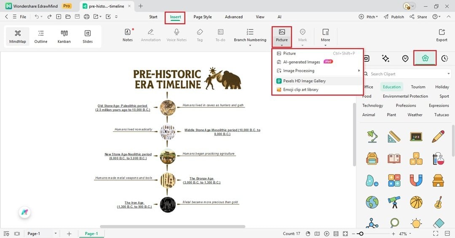Insert the pencil clipart
The width and height of the screenshot is (455, 238).
pos(438,136)
